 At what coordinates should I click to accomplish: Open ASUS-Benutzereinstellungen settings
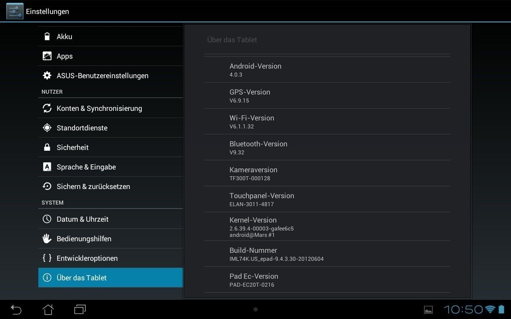111,75
